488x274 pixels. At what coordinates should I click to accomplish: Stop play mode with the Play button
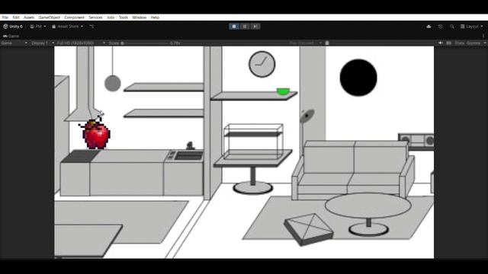click(x=234, y=27)
